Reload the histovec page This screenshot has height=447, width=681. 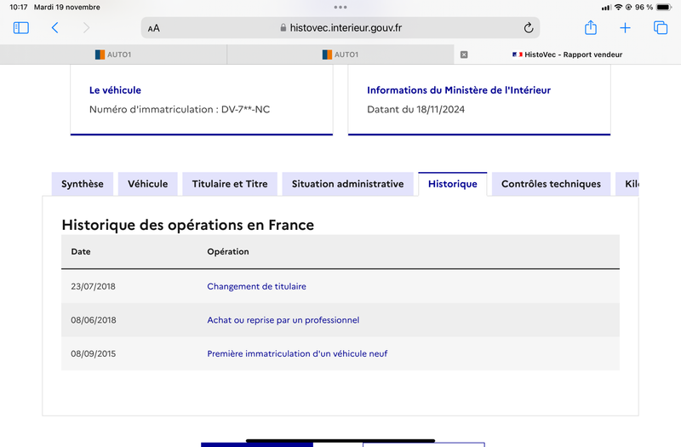[x=528, y=28]
